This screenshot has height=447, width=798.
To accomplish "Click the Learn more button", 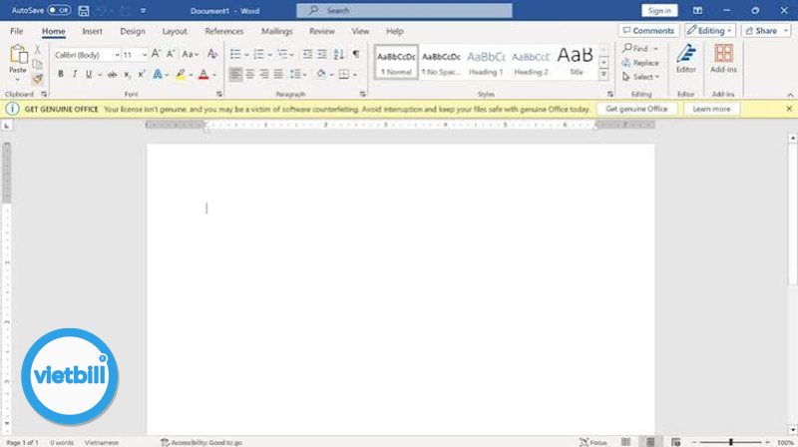I will tap(711, 109).
